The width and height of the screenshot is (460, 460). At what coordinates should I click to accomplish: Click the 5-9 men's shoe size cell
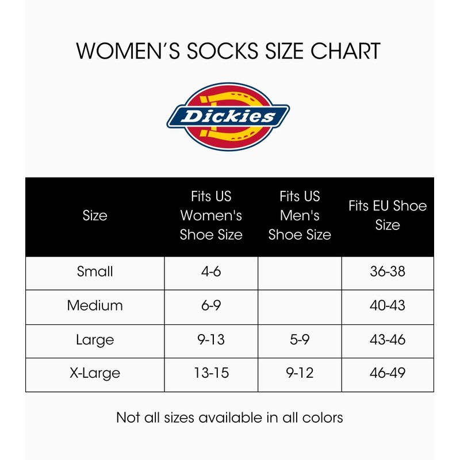pyautogui.click(x=300, y=339)
